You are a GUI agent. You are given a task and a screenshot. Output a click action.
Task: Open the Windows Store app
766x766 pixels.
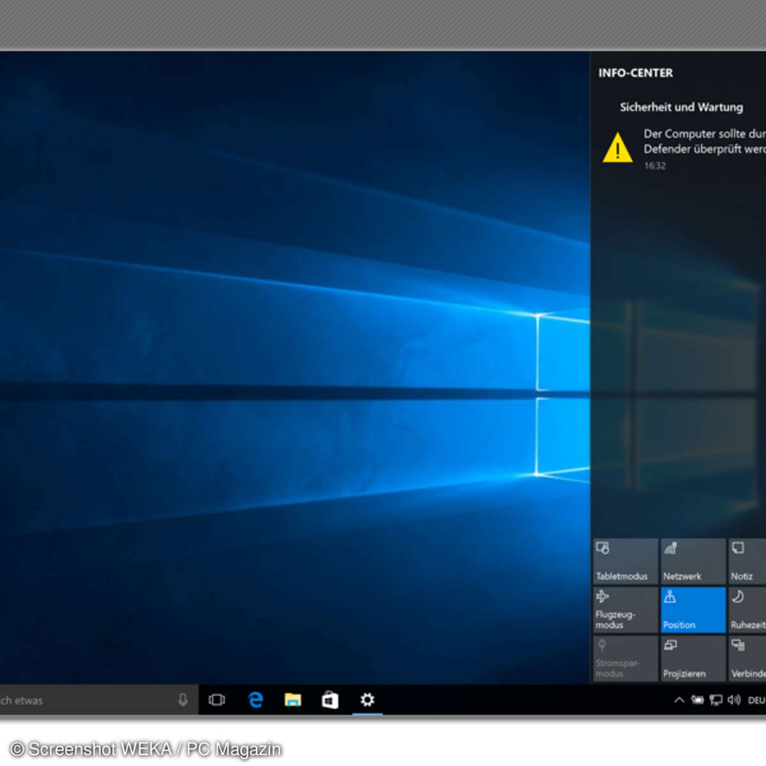(330, 700)
